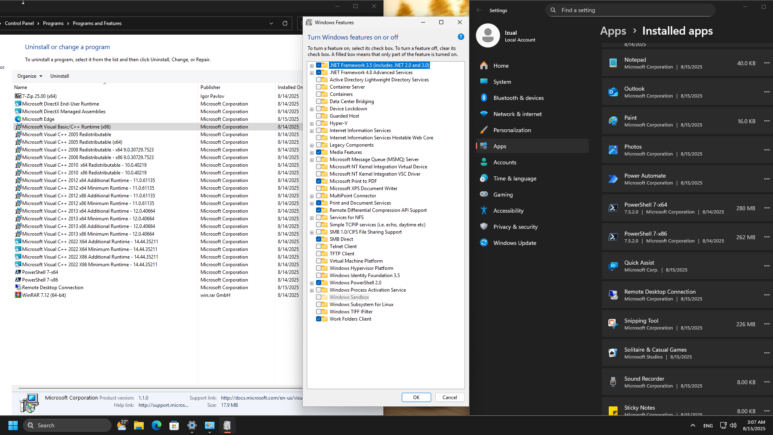Click the Find a setting search box
Screen dimensions: 773x435
630,10
